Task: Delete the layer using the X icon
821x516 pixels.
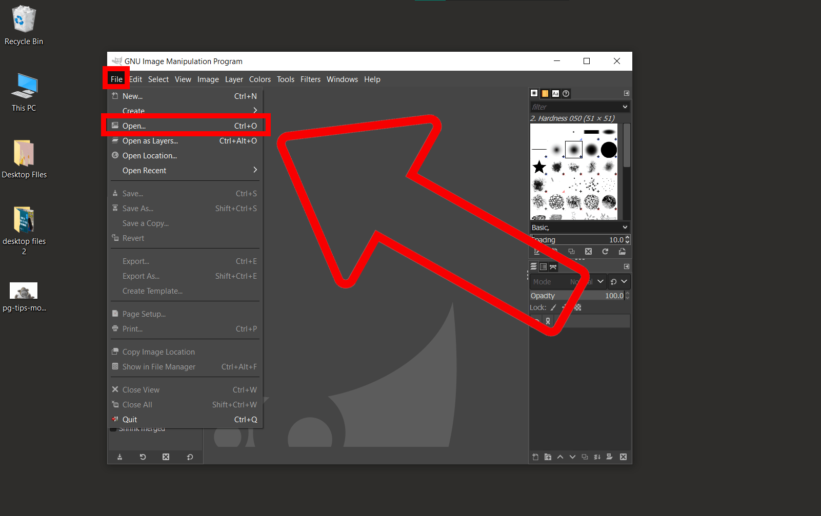Action: click(623, 457)
